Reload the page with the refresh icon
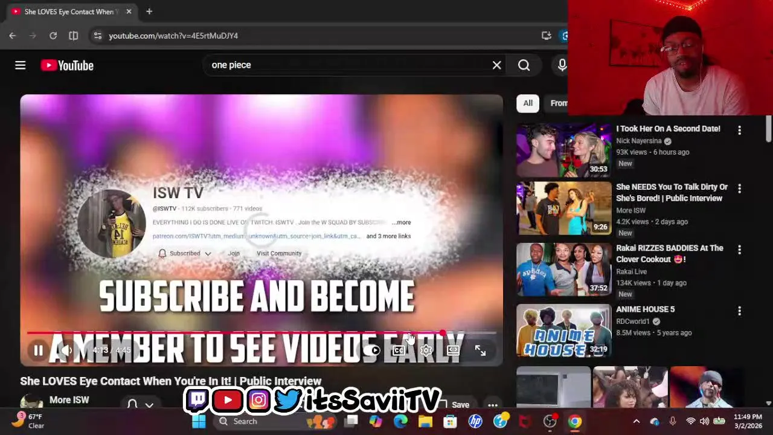The height and width of the screenshot is (435, 773). click(53, 36)
